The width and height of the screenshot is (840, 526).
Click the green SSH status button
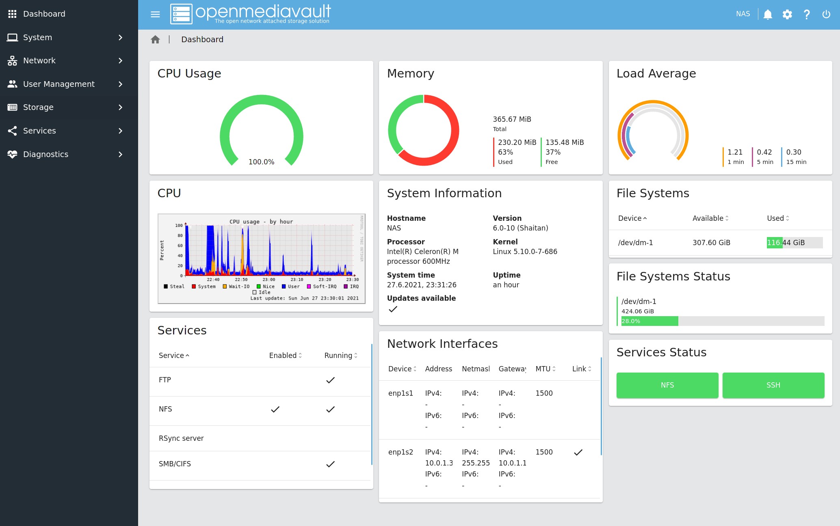[773, 385]
